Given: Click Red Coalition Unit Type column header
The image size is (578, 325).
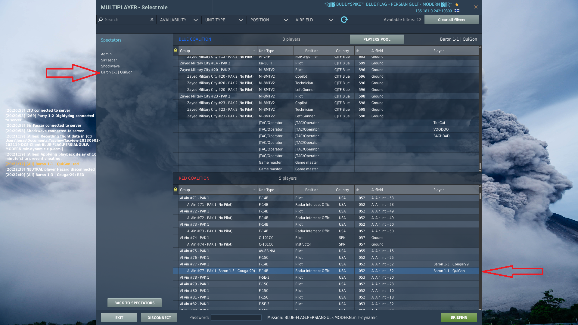Looking at the screenshot, I should click(275, 190).
